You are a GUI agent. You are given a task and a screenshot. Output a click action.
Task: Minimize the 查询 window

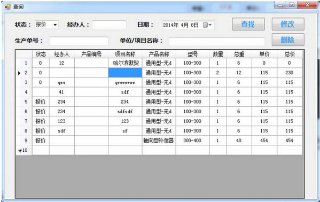click(x=281, y=5)
